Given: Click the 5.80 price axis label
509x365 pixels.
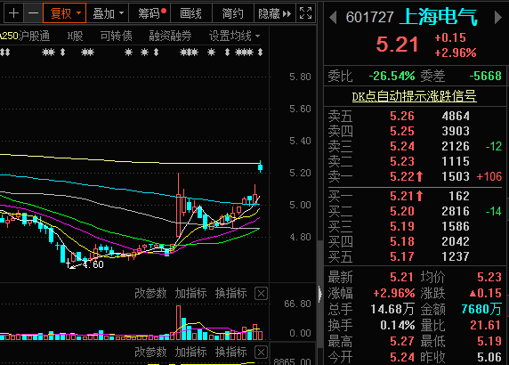Looking at the screenshot, I should 300,77.
